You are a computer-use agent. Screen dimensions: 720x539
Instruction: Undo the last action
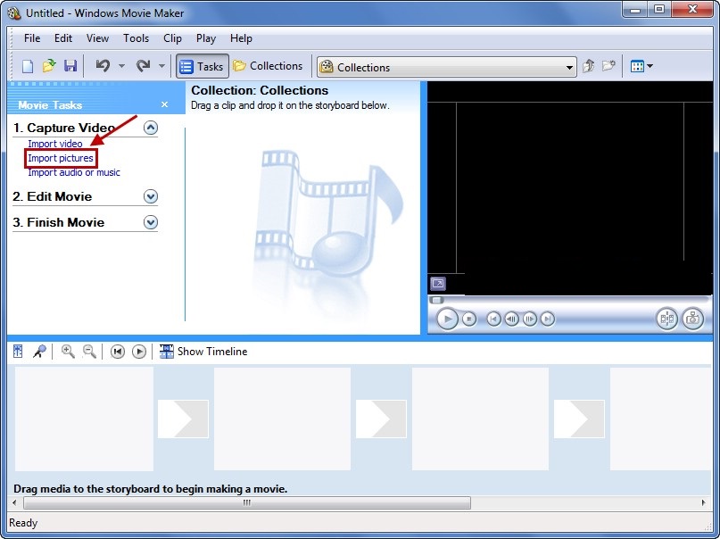pyautogui.click(x=103, y=66)
